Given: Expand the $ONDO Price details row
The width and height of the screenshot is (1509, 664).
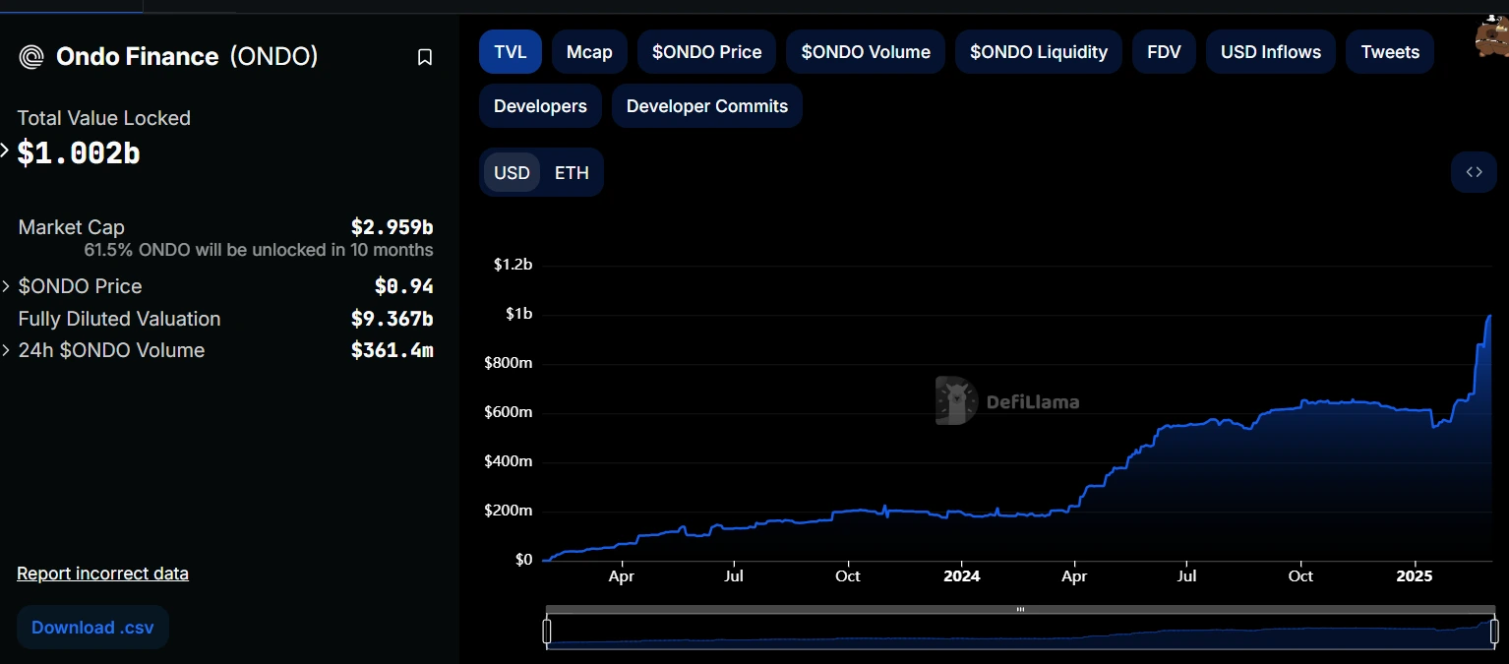Looking at the screenshot, I should click(x=7, y=286).
